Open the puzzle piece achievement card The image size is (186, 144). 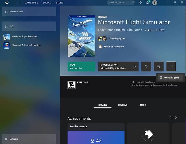coord(148,134)
